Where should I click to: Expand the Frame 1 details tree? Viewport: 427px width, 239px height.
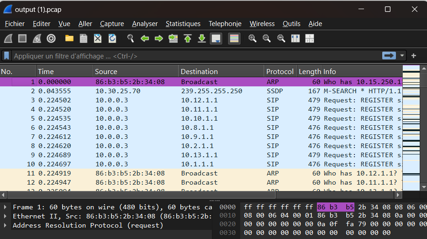[x=5, y=207]
